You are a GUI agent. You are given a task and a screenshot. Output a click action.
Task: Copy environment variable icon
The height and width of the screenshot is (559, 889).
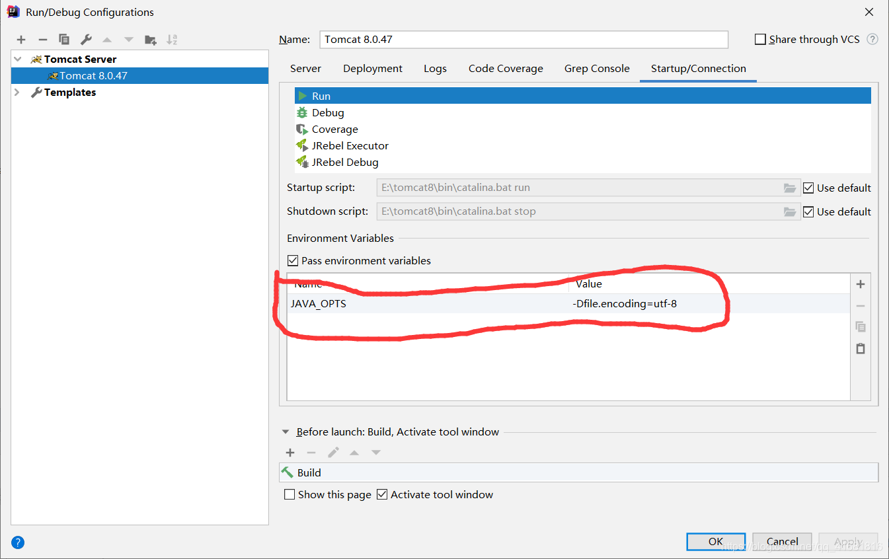click(860, 326)
